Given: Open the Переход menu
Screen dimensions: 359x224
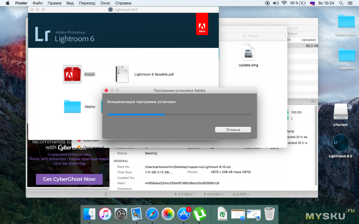Looking at the screenshot, I should coord(87,3).
